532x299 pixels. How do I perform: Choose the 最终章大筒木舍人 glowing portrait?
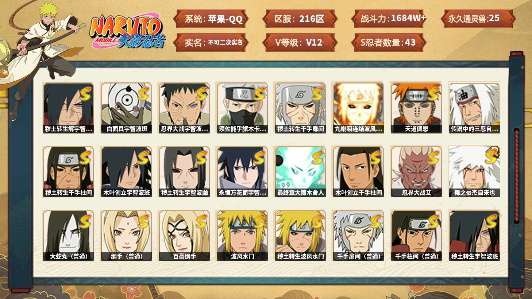click(x=300, y=172)
